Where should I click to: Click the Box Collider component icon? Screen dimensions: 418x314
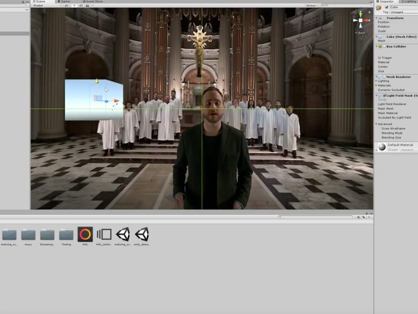coord(380,46)
